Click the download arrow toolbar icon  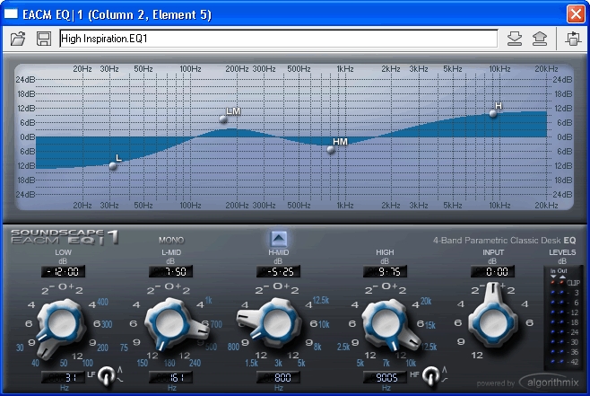(515, 39)
